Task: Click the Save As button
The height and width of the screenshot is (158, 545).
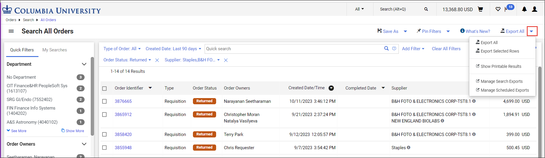Action: pyautogui.click(x=388, y=31)
